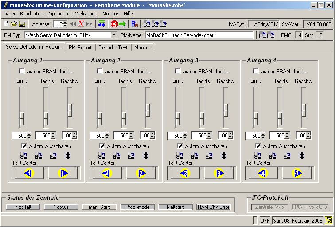
Task: Switch to the Dekoder-Test tab
Action: pyautogui.click(x=112, y=47)
